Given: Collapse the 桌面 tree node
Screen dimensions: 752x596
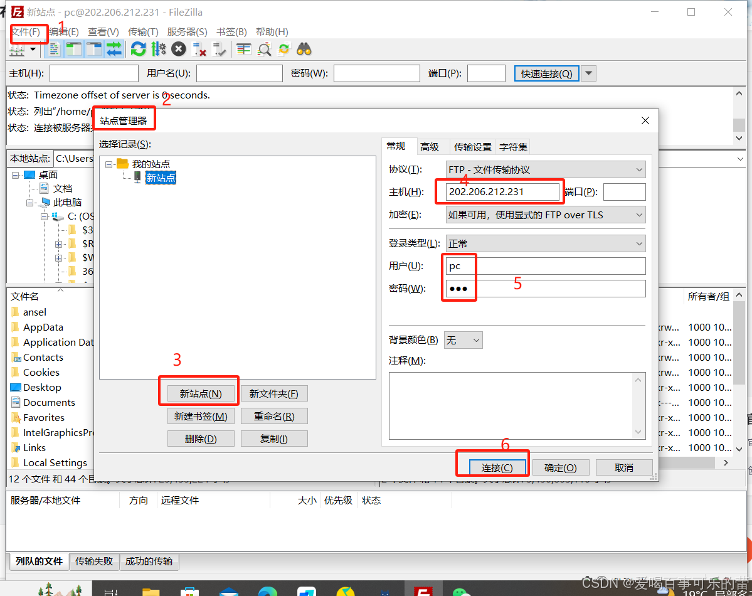Looking at the screenshot, I should coord(15,175).
